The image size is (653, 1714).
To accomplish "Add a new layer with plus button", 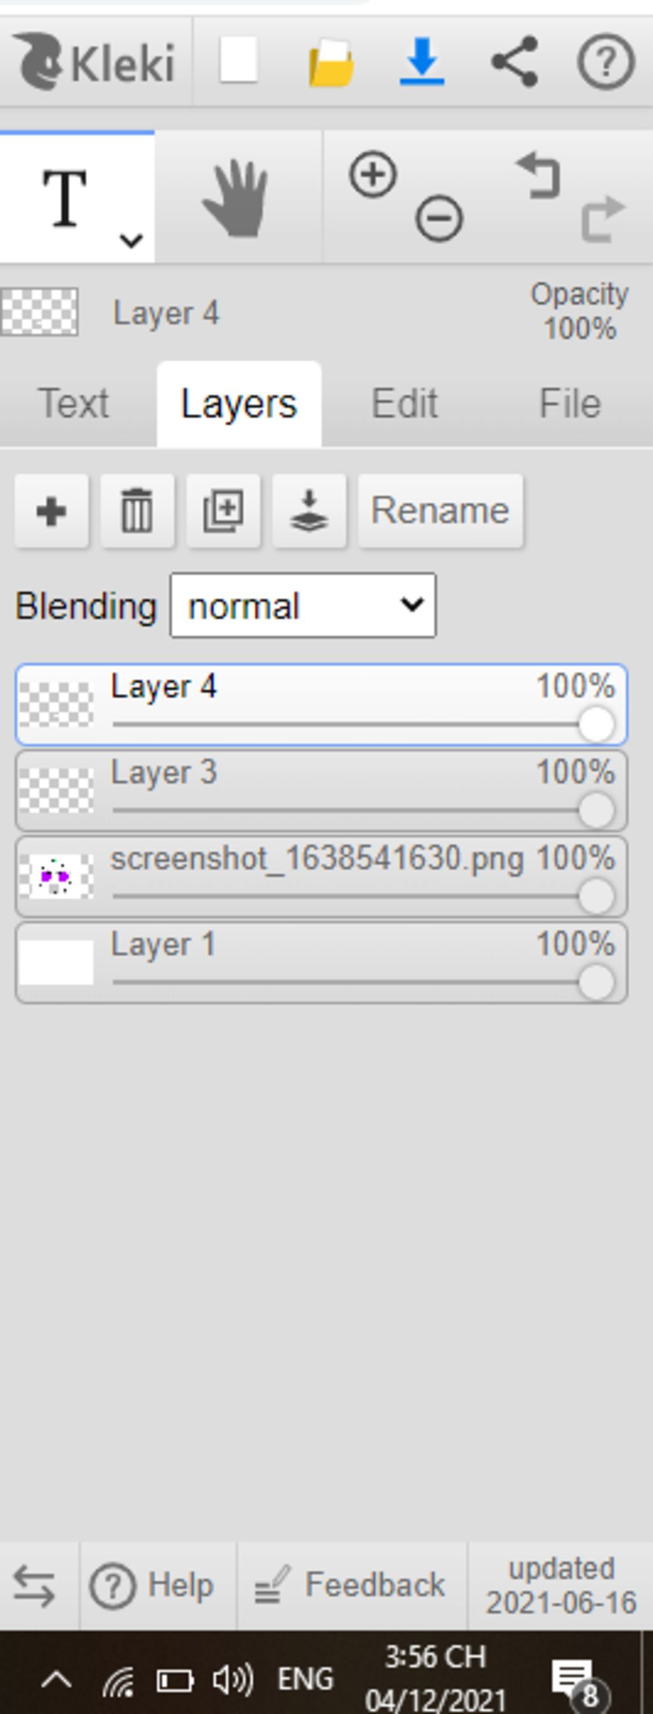I will point(52,511).
